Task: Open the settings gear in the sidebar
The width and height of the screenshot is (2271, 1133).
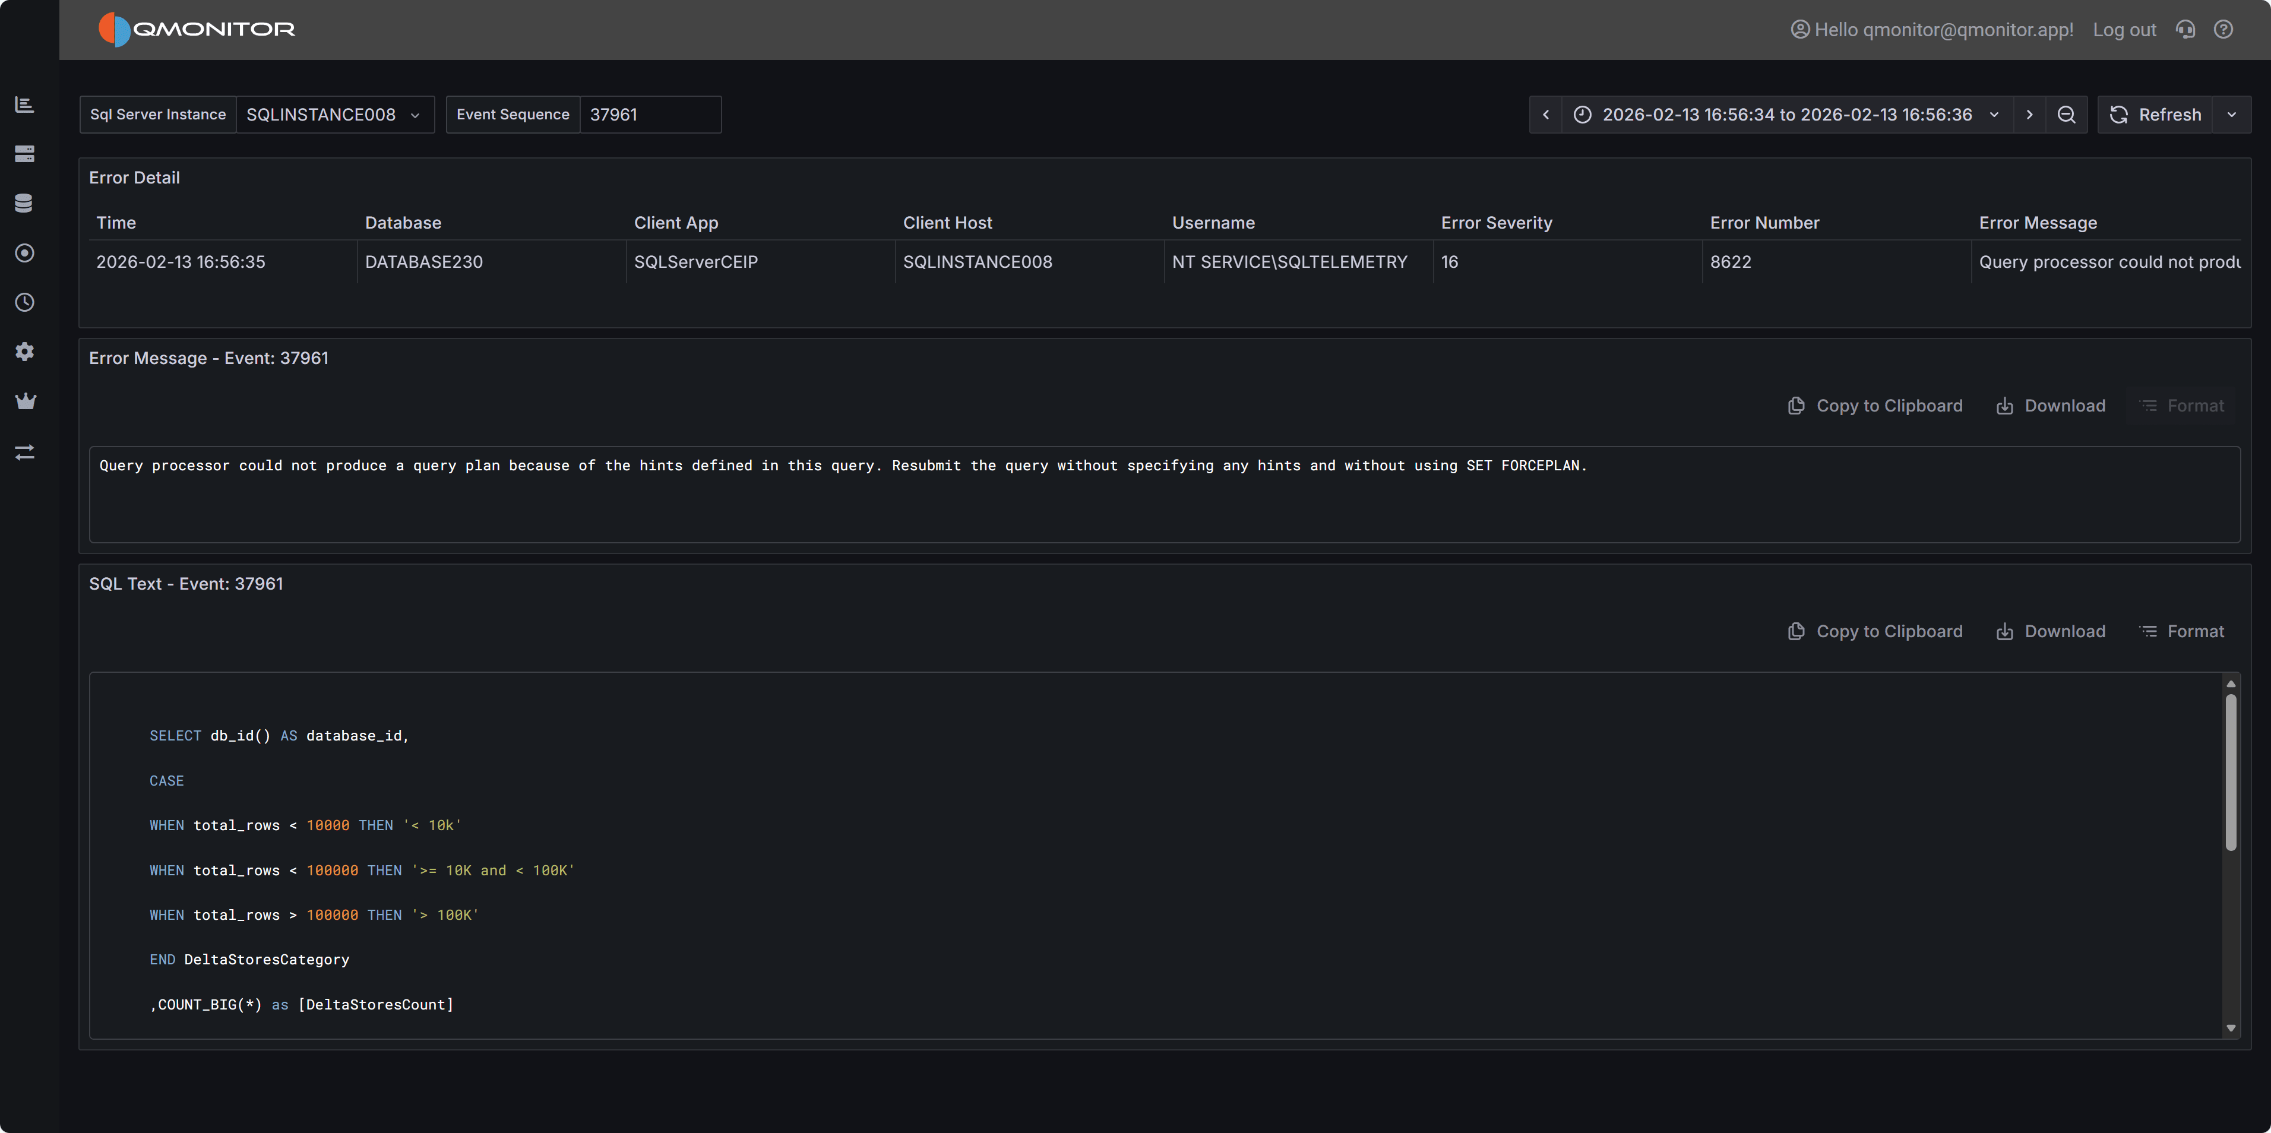Action: click(25, 352)
